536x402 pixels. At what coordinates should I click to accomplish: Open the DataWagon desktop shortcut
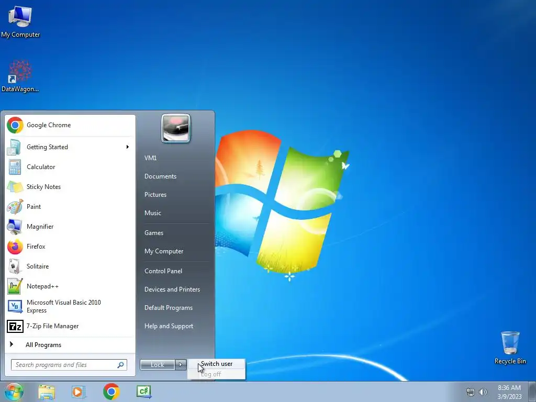click(20, 76)
